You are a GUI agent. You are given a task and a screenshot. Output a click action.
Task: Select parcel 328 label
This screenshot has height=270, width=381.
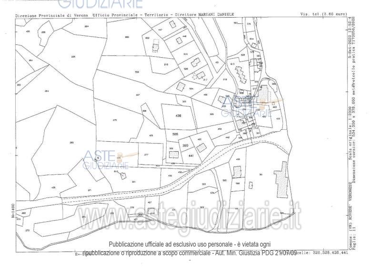coord(175,134)
